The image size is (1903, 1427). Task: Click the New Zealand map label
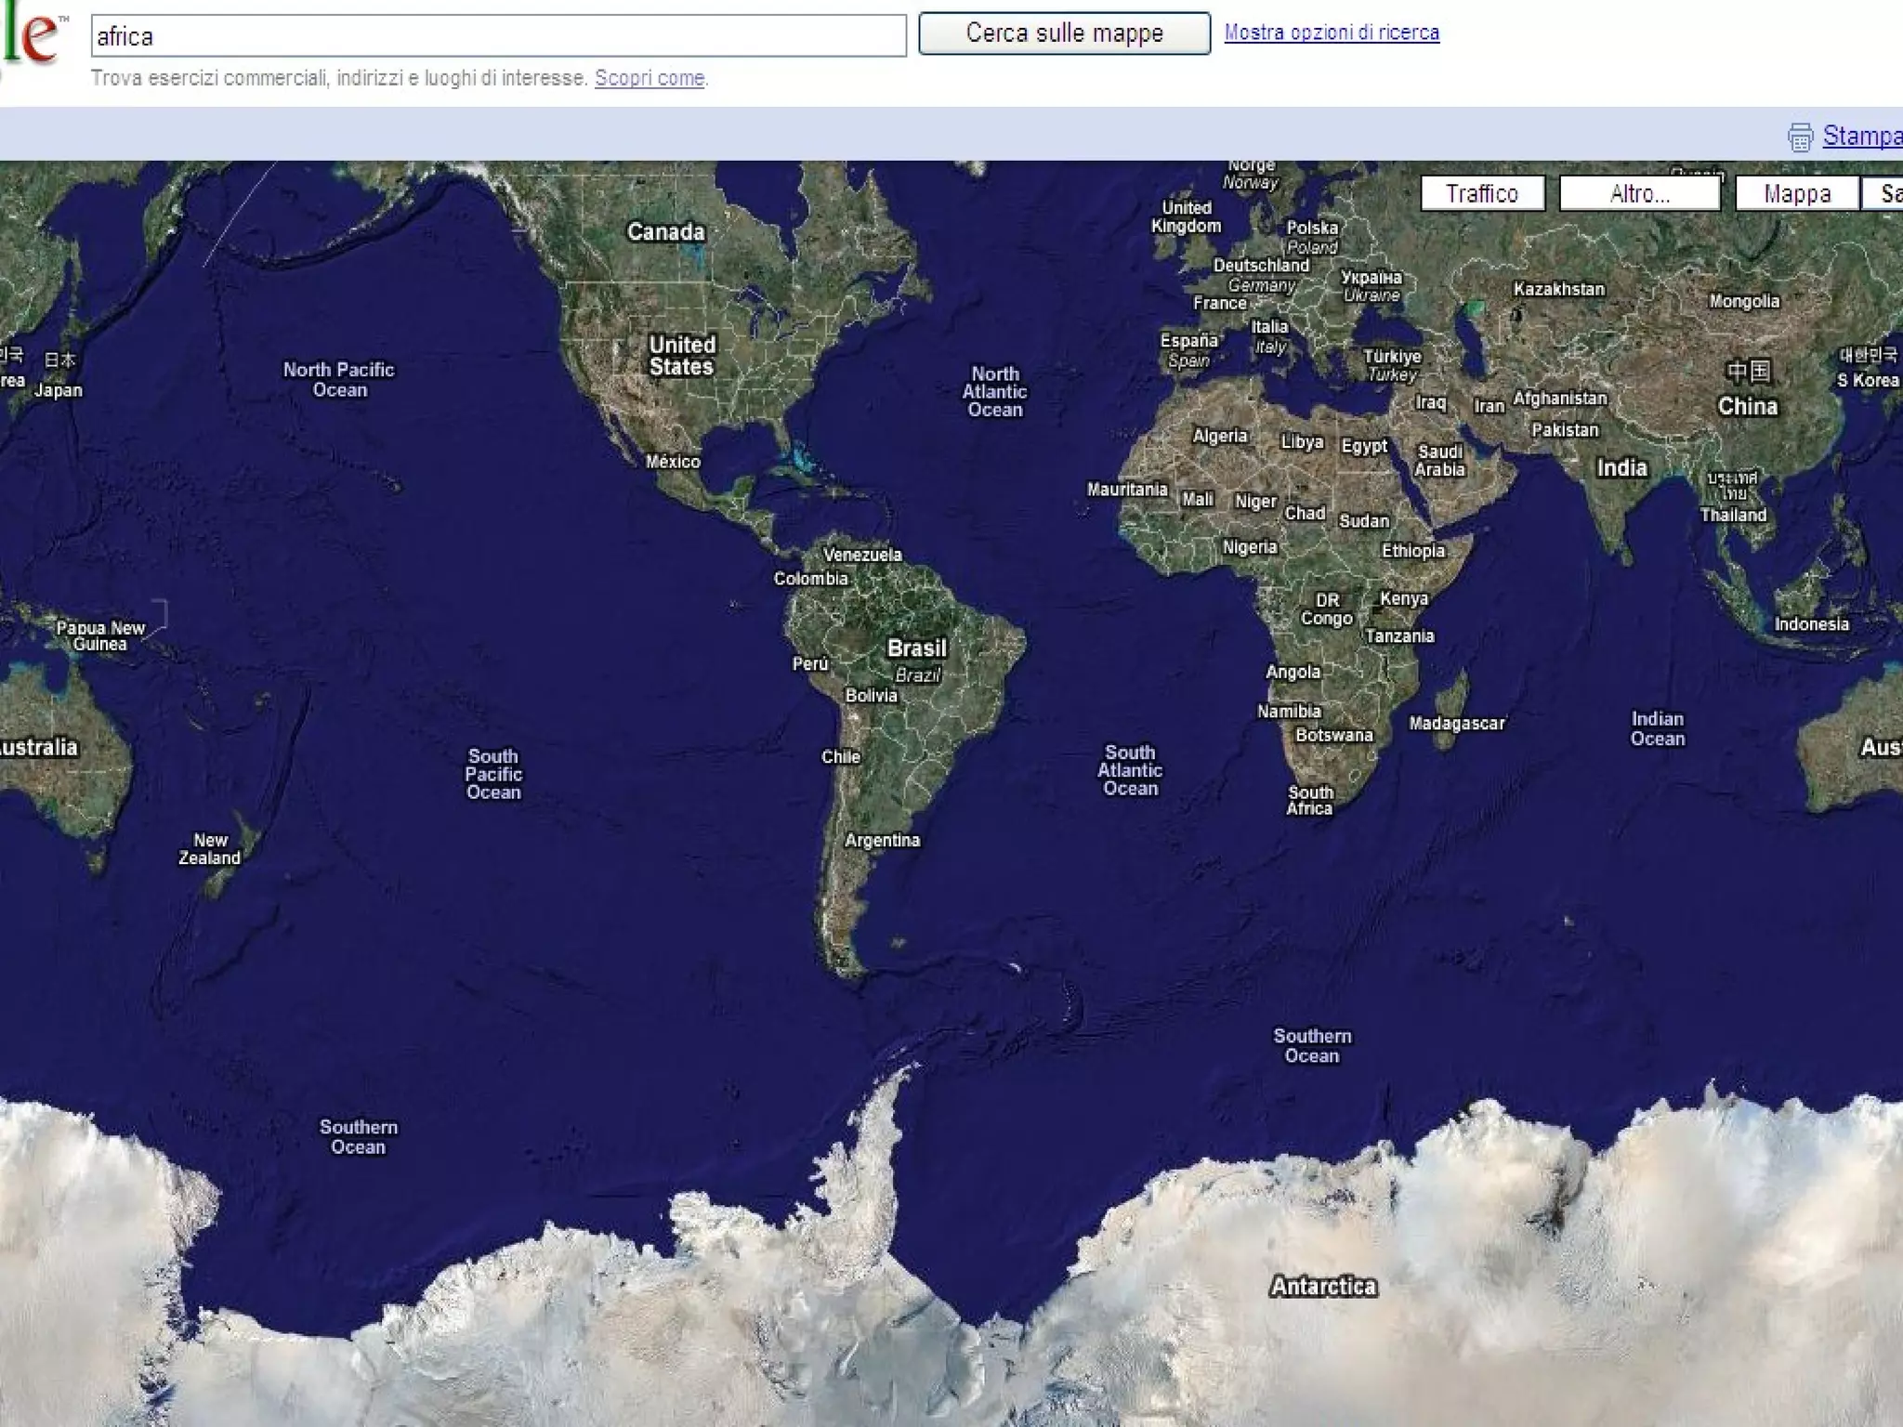click(x=210, y=849)
